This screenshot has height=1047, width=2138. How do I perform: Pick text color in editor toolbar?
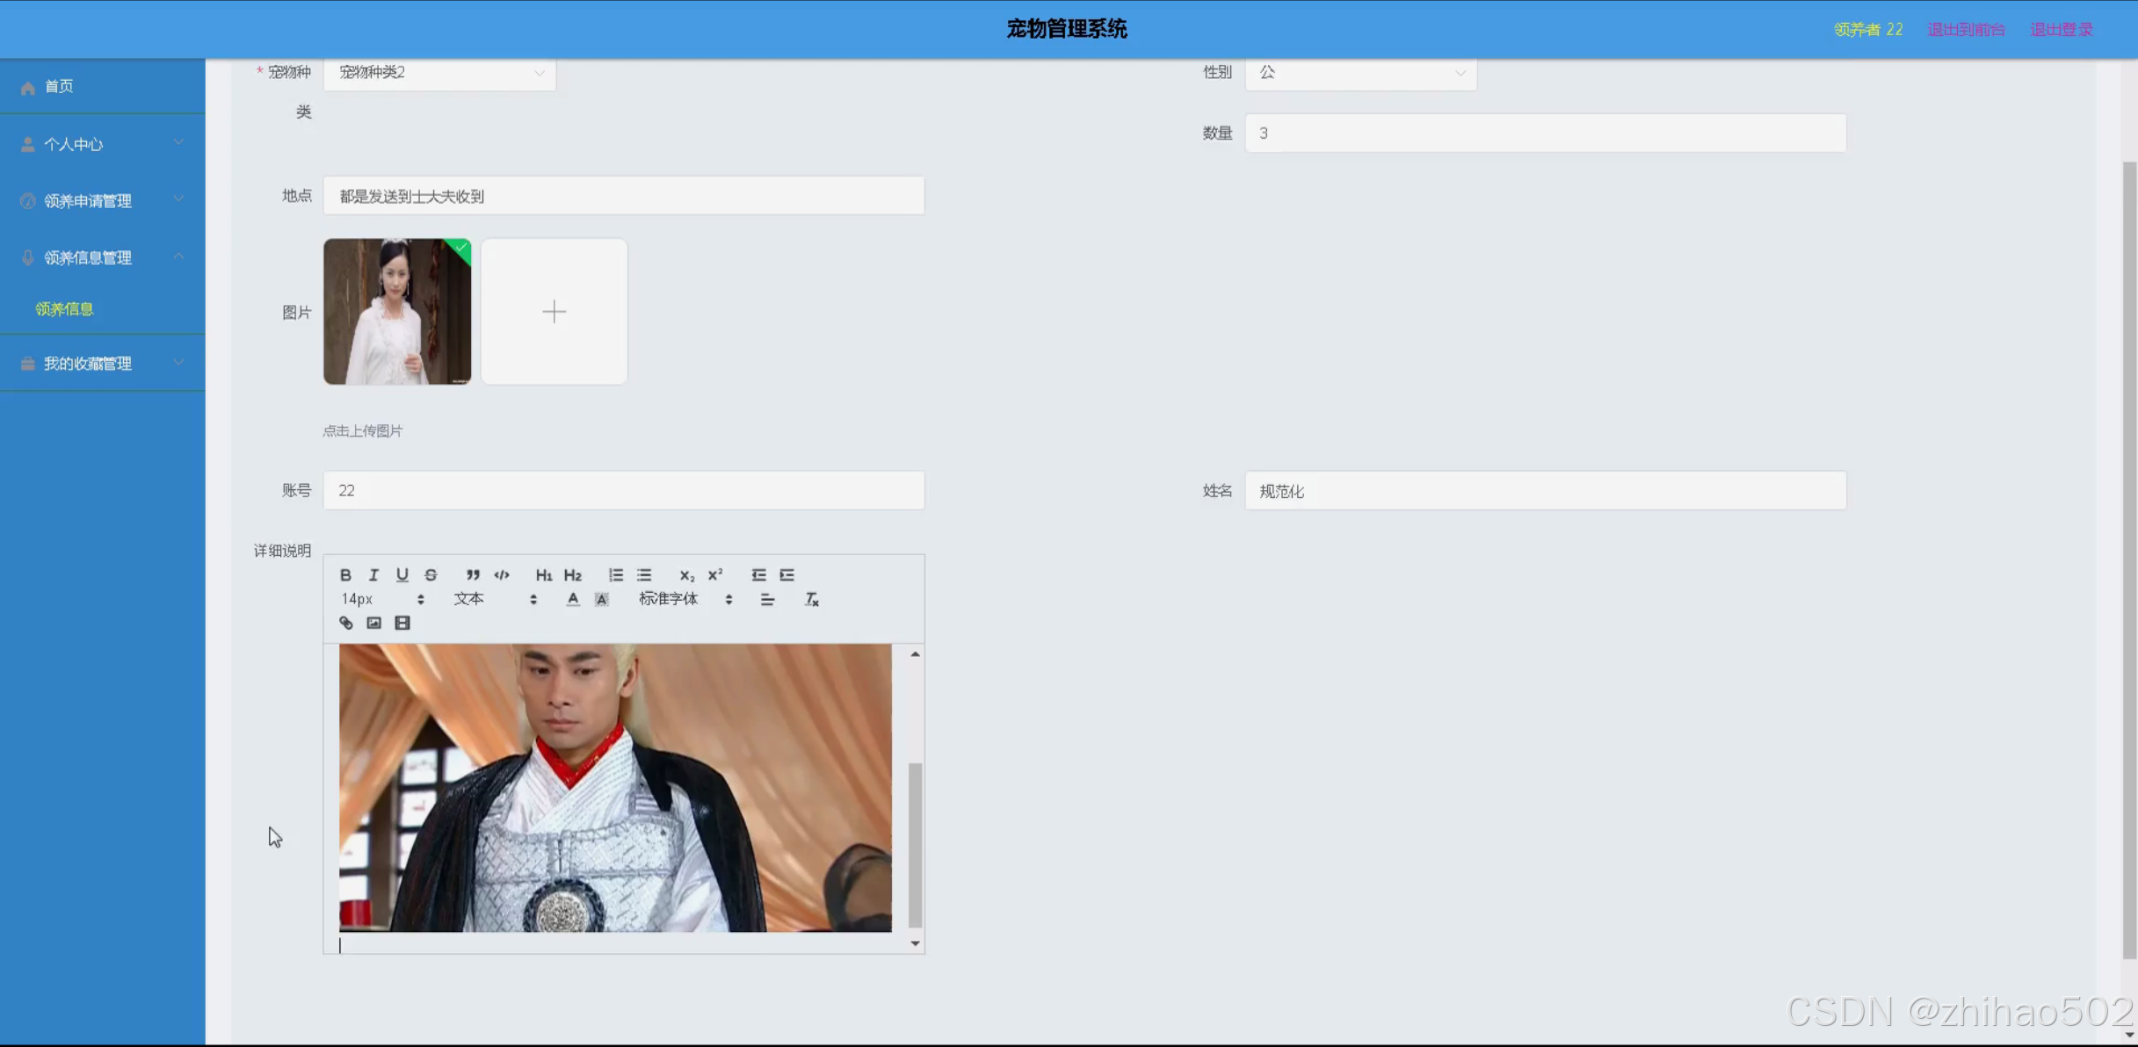coord(573,599)
